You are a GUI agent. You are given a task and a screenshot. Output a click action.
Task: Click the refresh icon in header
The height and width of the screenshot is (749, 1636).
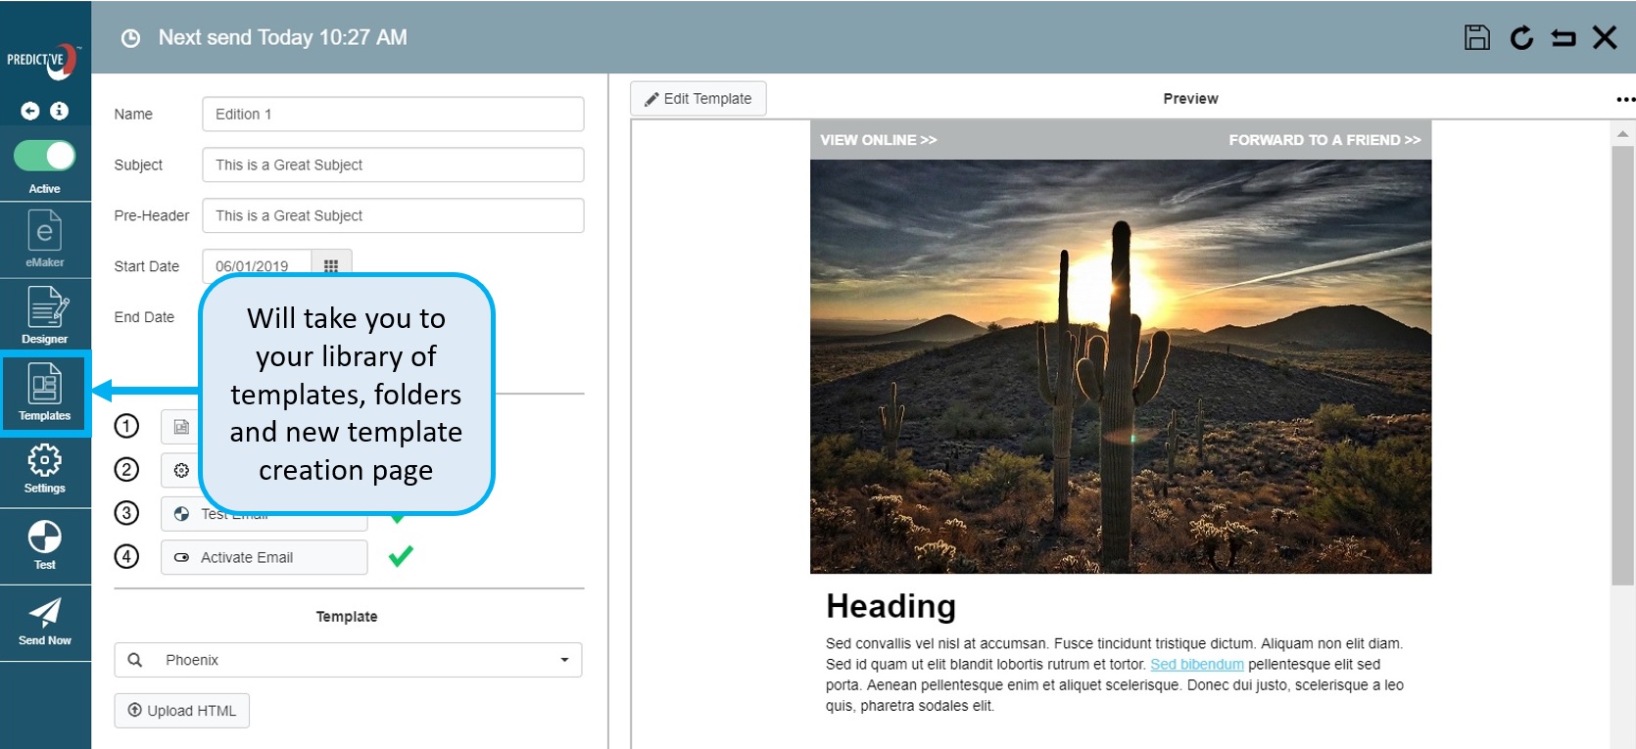pyautogui.click(x=1521, y=38)
